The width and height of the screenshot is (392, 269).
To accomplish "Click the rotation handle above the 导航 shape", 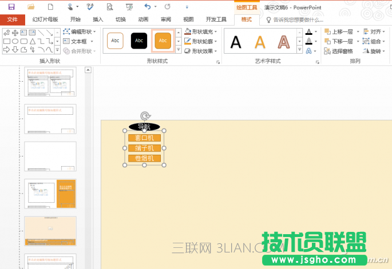I will point(145,116).
